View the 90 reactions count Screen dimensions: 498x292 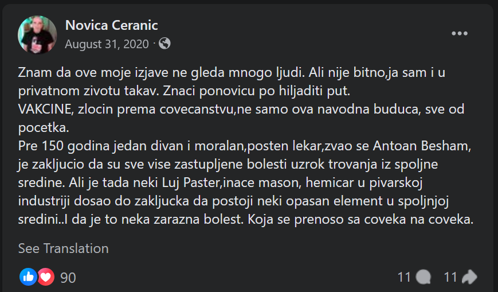pos(68,278)
